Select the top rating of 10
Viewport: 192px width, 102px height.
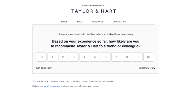pyautogui.click(x=148, y=57)
